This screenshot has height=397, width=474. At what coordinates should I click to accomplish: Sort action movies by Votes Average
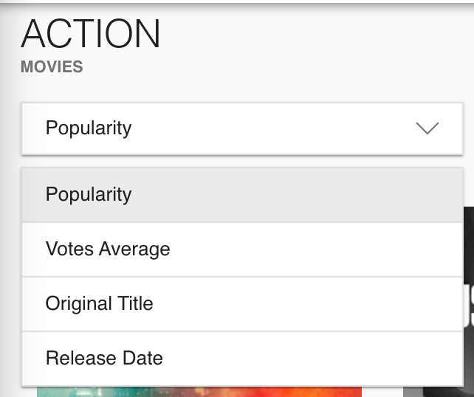coord(242,249)
